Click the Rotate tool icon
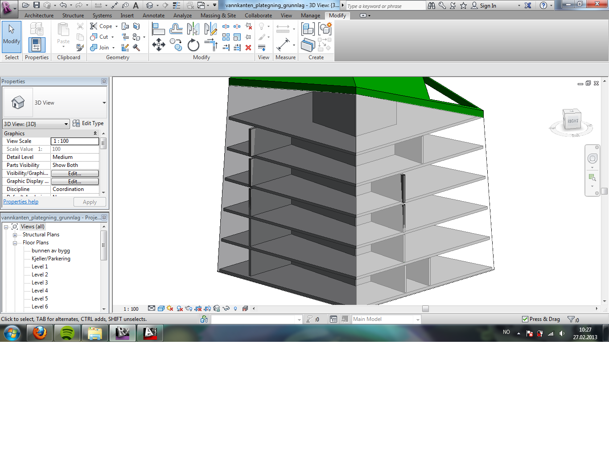The image size is (609, 454). point(193,45)
